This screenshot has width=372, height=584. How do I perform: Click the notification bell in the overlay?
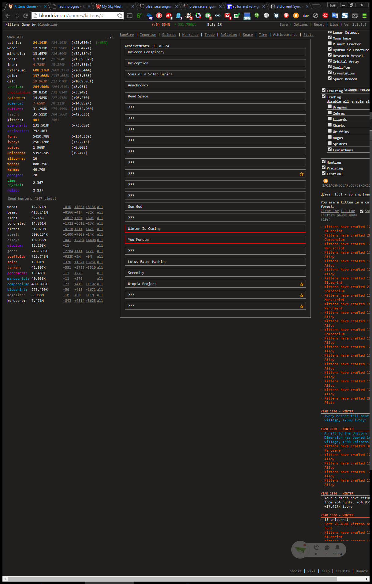click(337, 548)
